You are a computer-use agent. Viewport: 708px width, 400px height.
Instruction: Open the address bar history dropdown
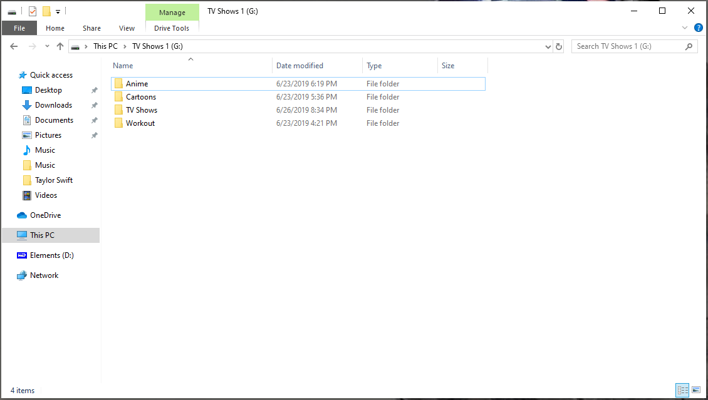(x=548, y=46)
